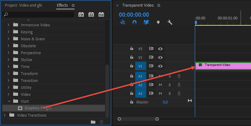The width and height of the screenshot is (251, 126).
Task: Toggle sync lock for V1
Action: click(151, 66)
